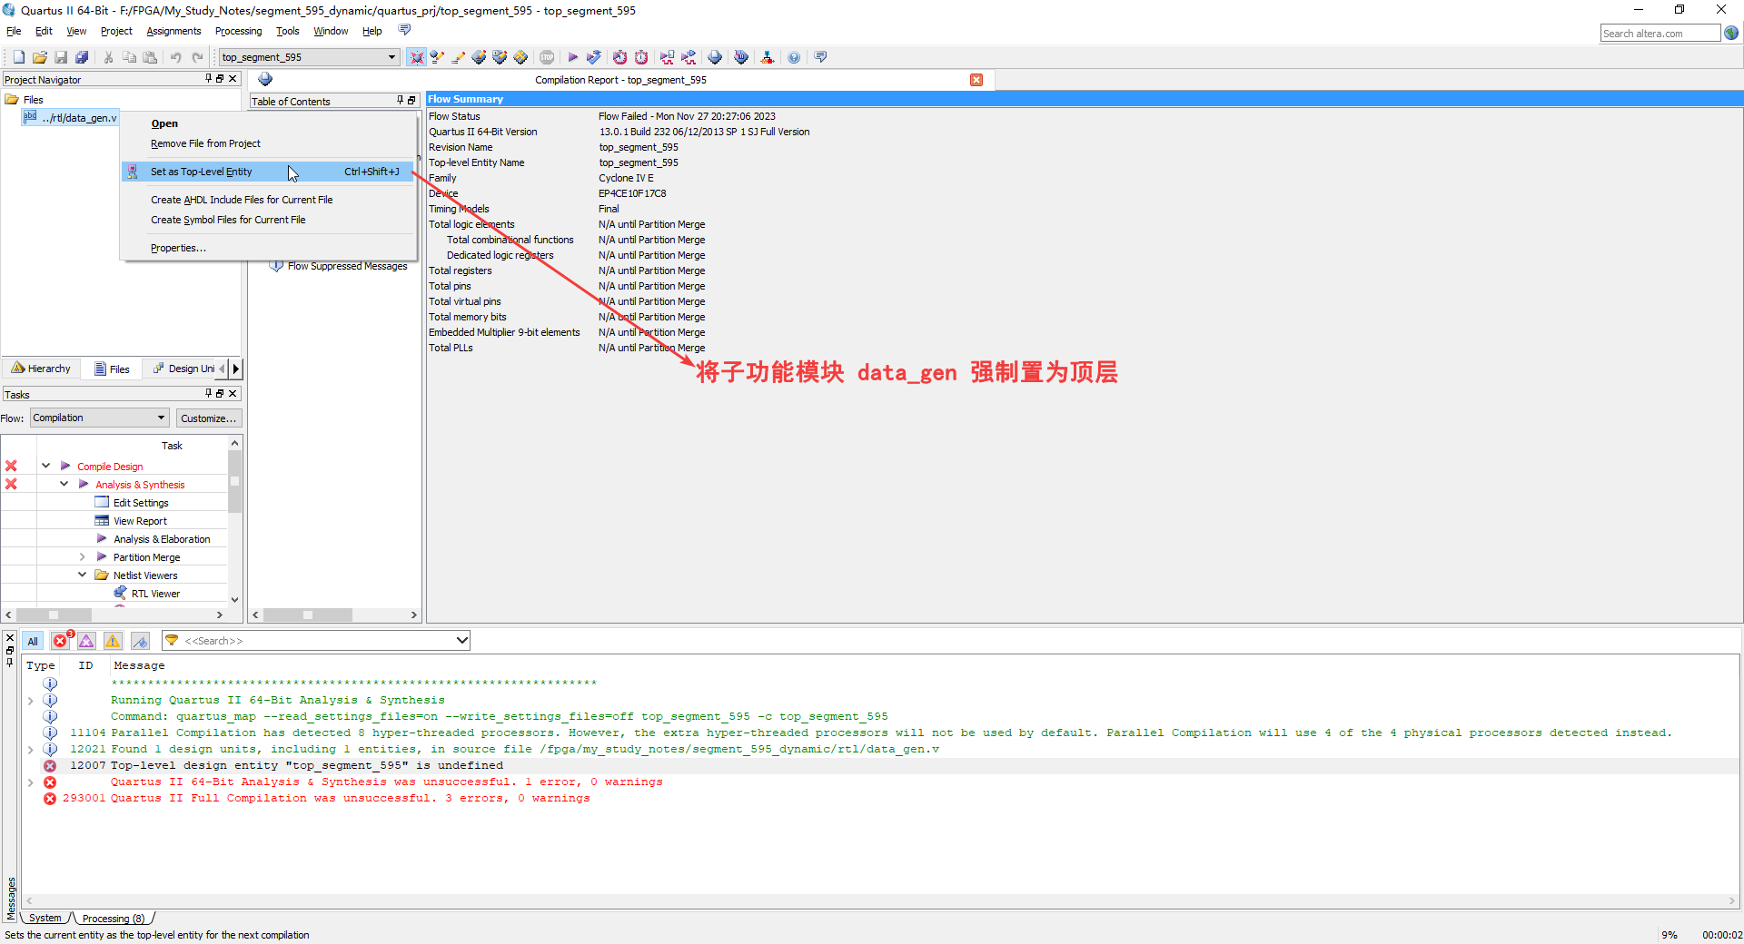This screenshot has width=1744, height=944.
Task: Collapse the Compile Design task
Action: click(x=45, y=466)
